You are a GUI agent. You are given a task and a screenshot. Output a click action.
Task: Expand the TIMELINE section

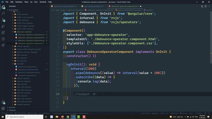tap(12, 110)
